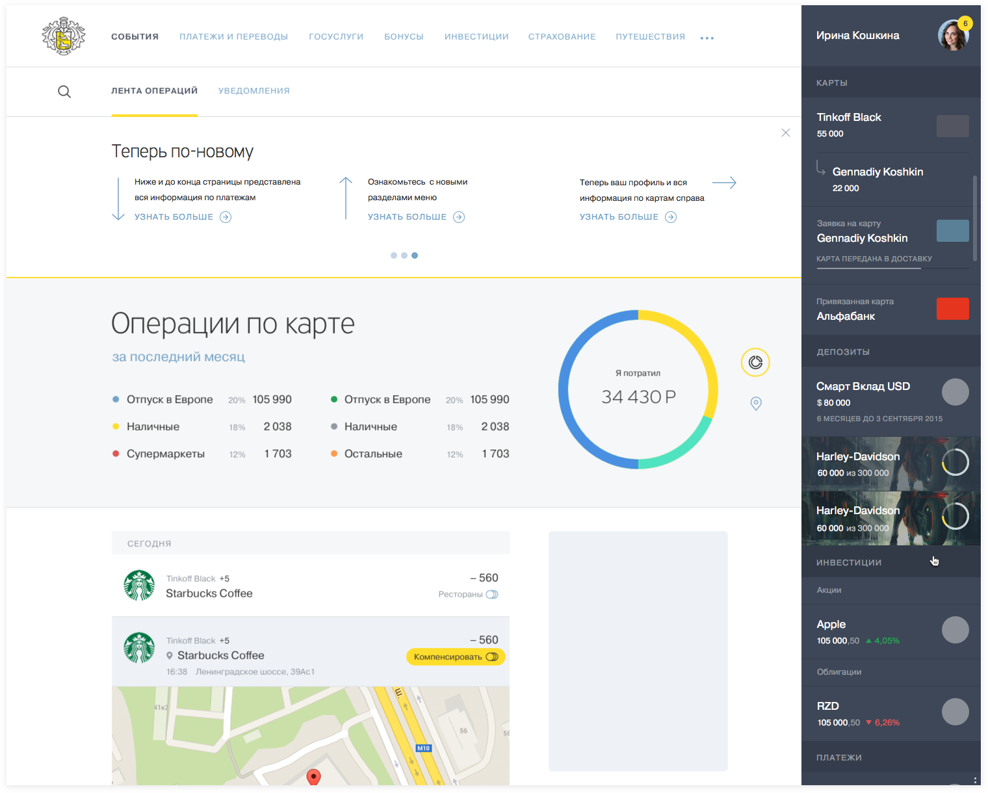Click right arrow in the onboarding banner
Viewport: 988px width, 793px height.
724,183
